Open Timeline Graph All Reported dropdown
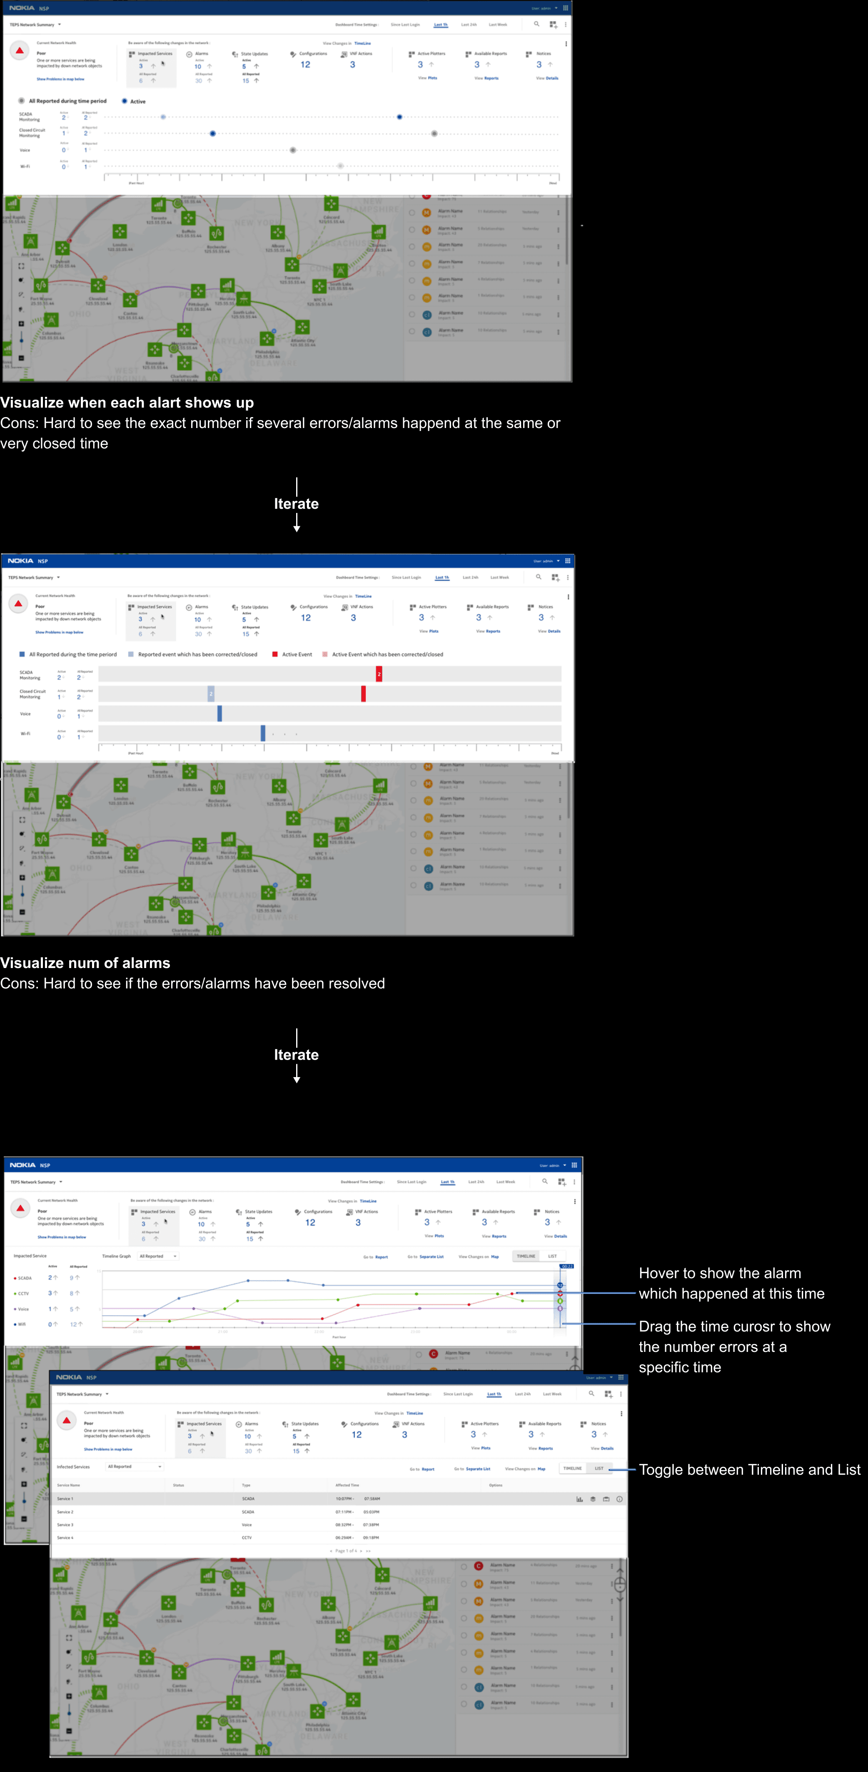This screenshot has height=1772, width=868. coord(158,1256)
